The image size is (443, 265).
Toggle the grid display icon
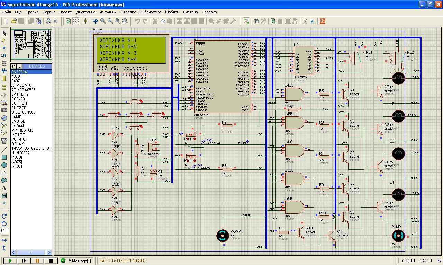pyautogui.click(x=76, y=21)
